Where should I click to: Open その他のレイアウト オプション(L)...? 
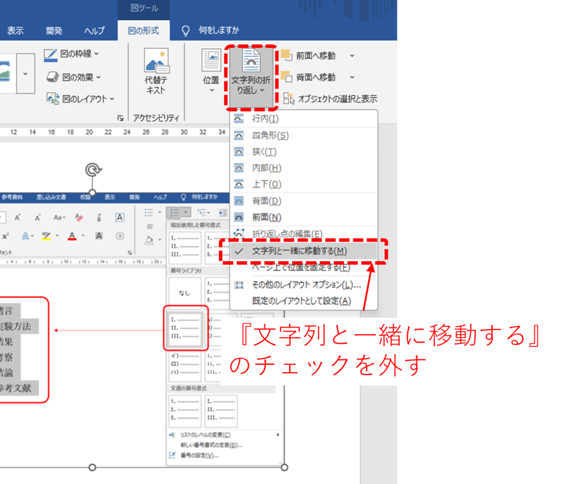[x=306, y=285]
